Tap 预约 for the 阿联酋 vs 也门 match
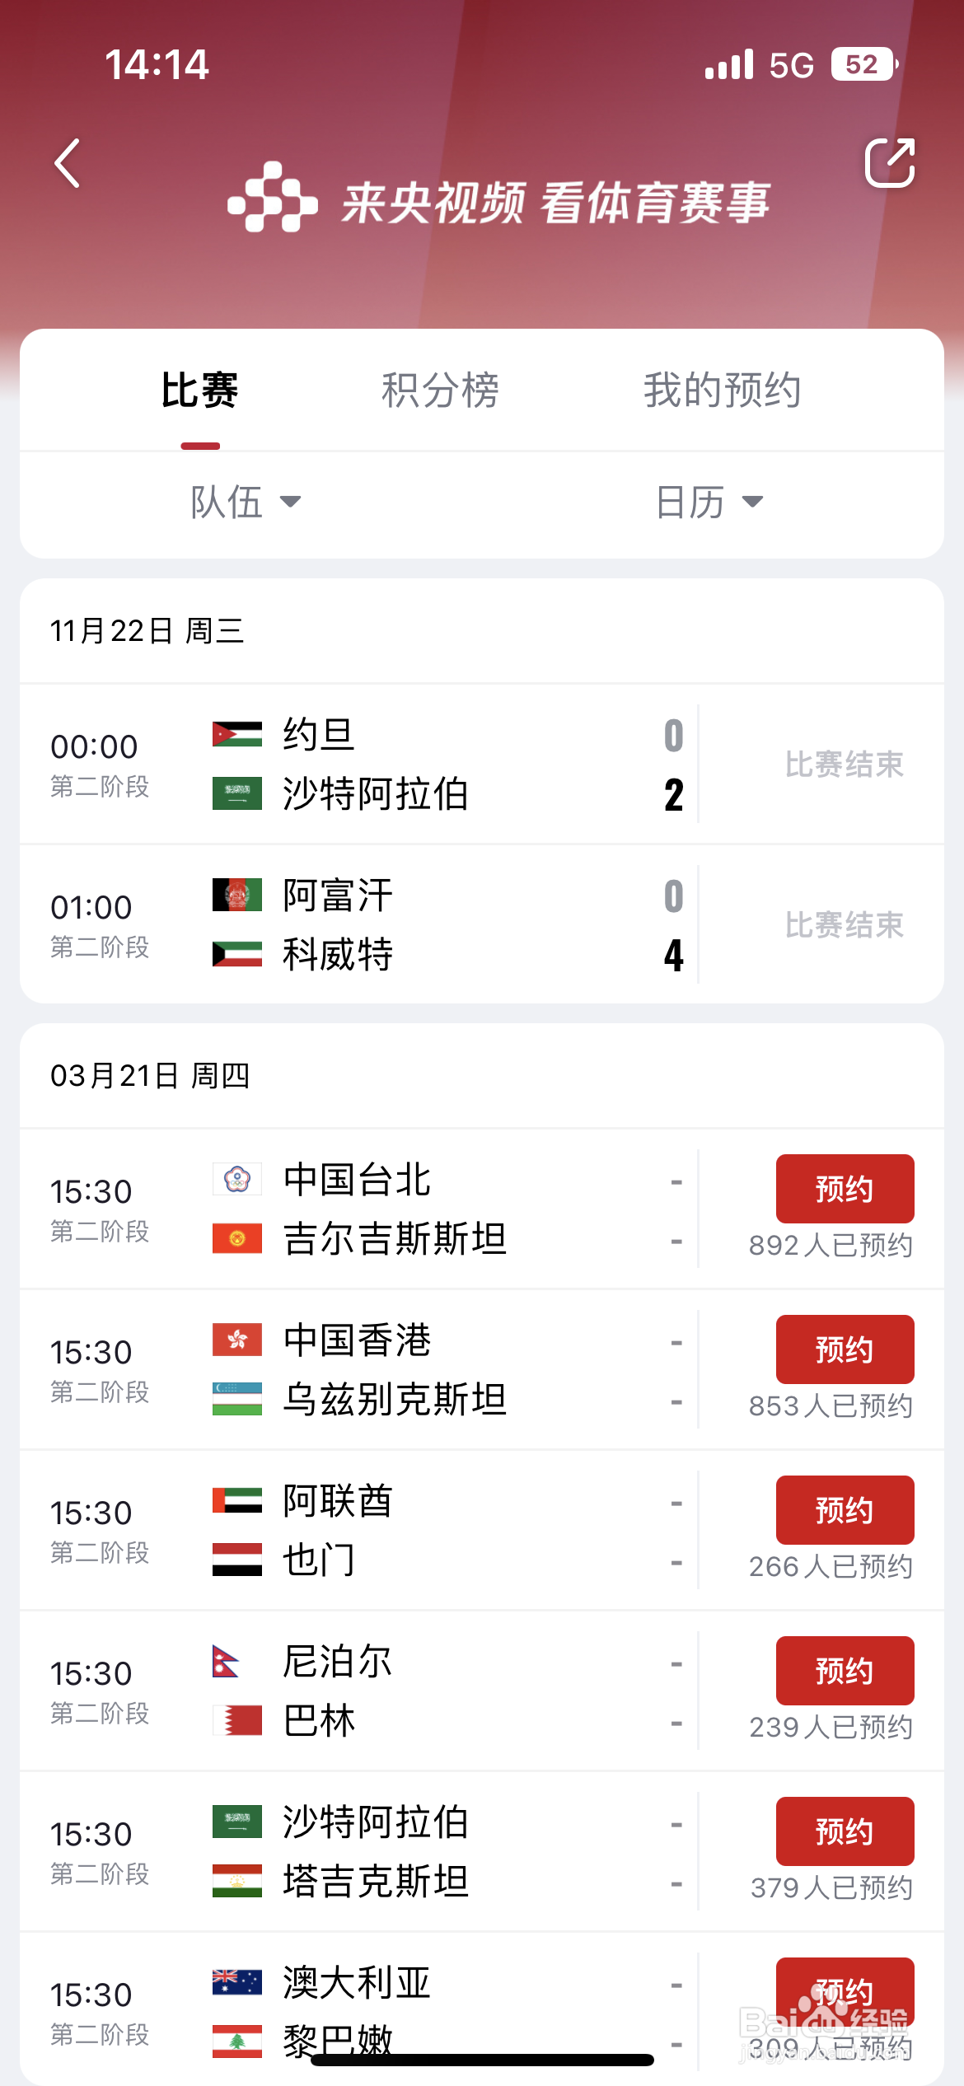The height and width of the screenshot is (2086, 964). click(845, 1510)
